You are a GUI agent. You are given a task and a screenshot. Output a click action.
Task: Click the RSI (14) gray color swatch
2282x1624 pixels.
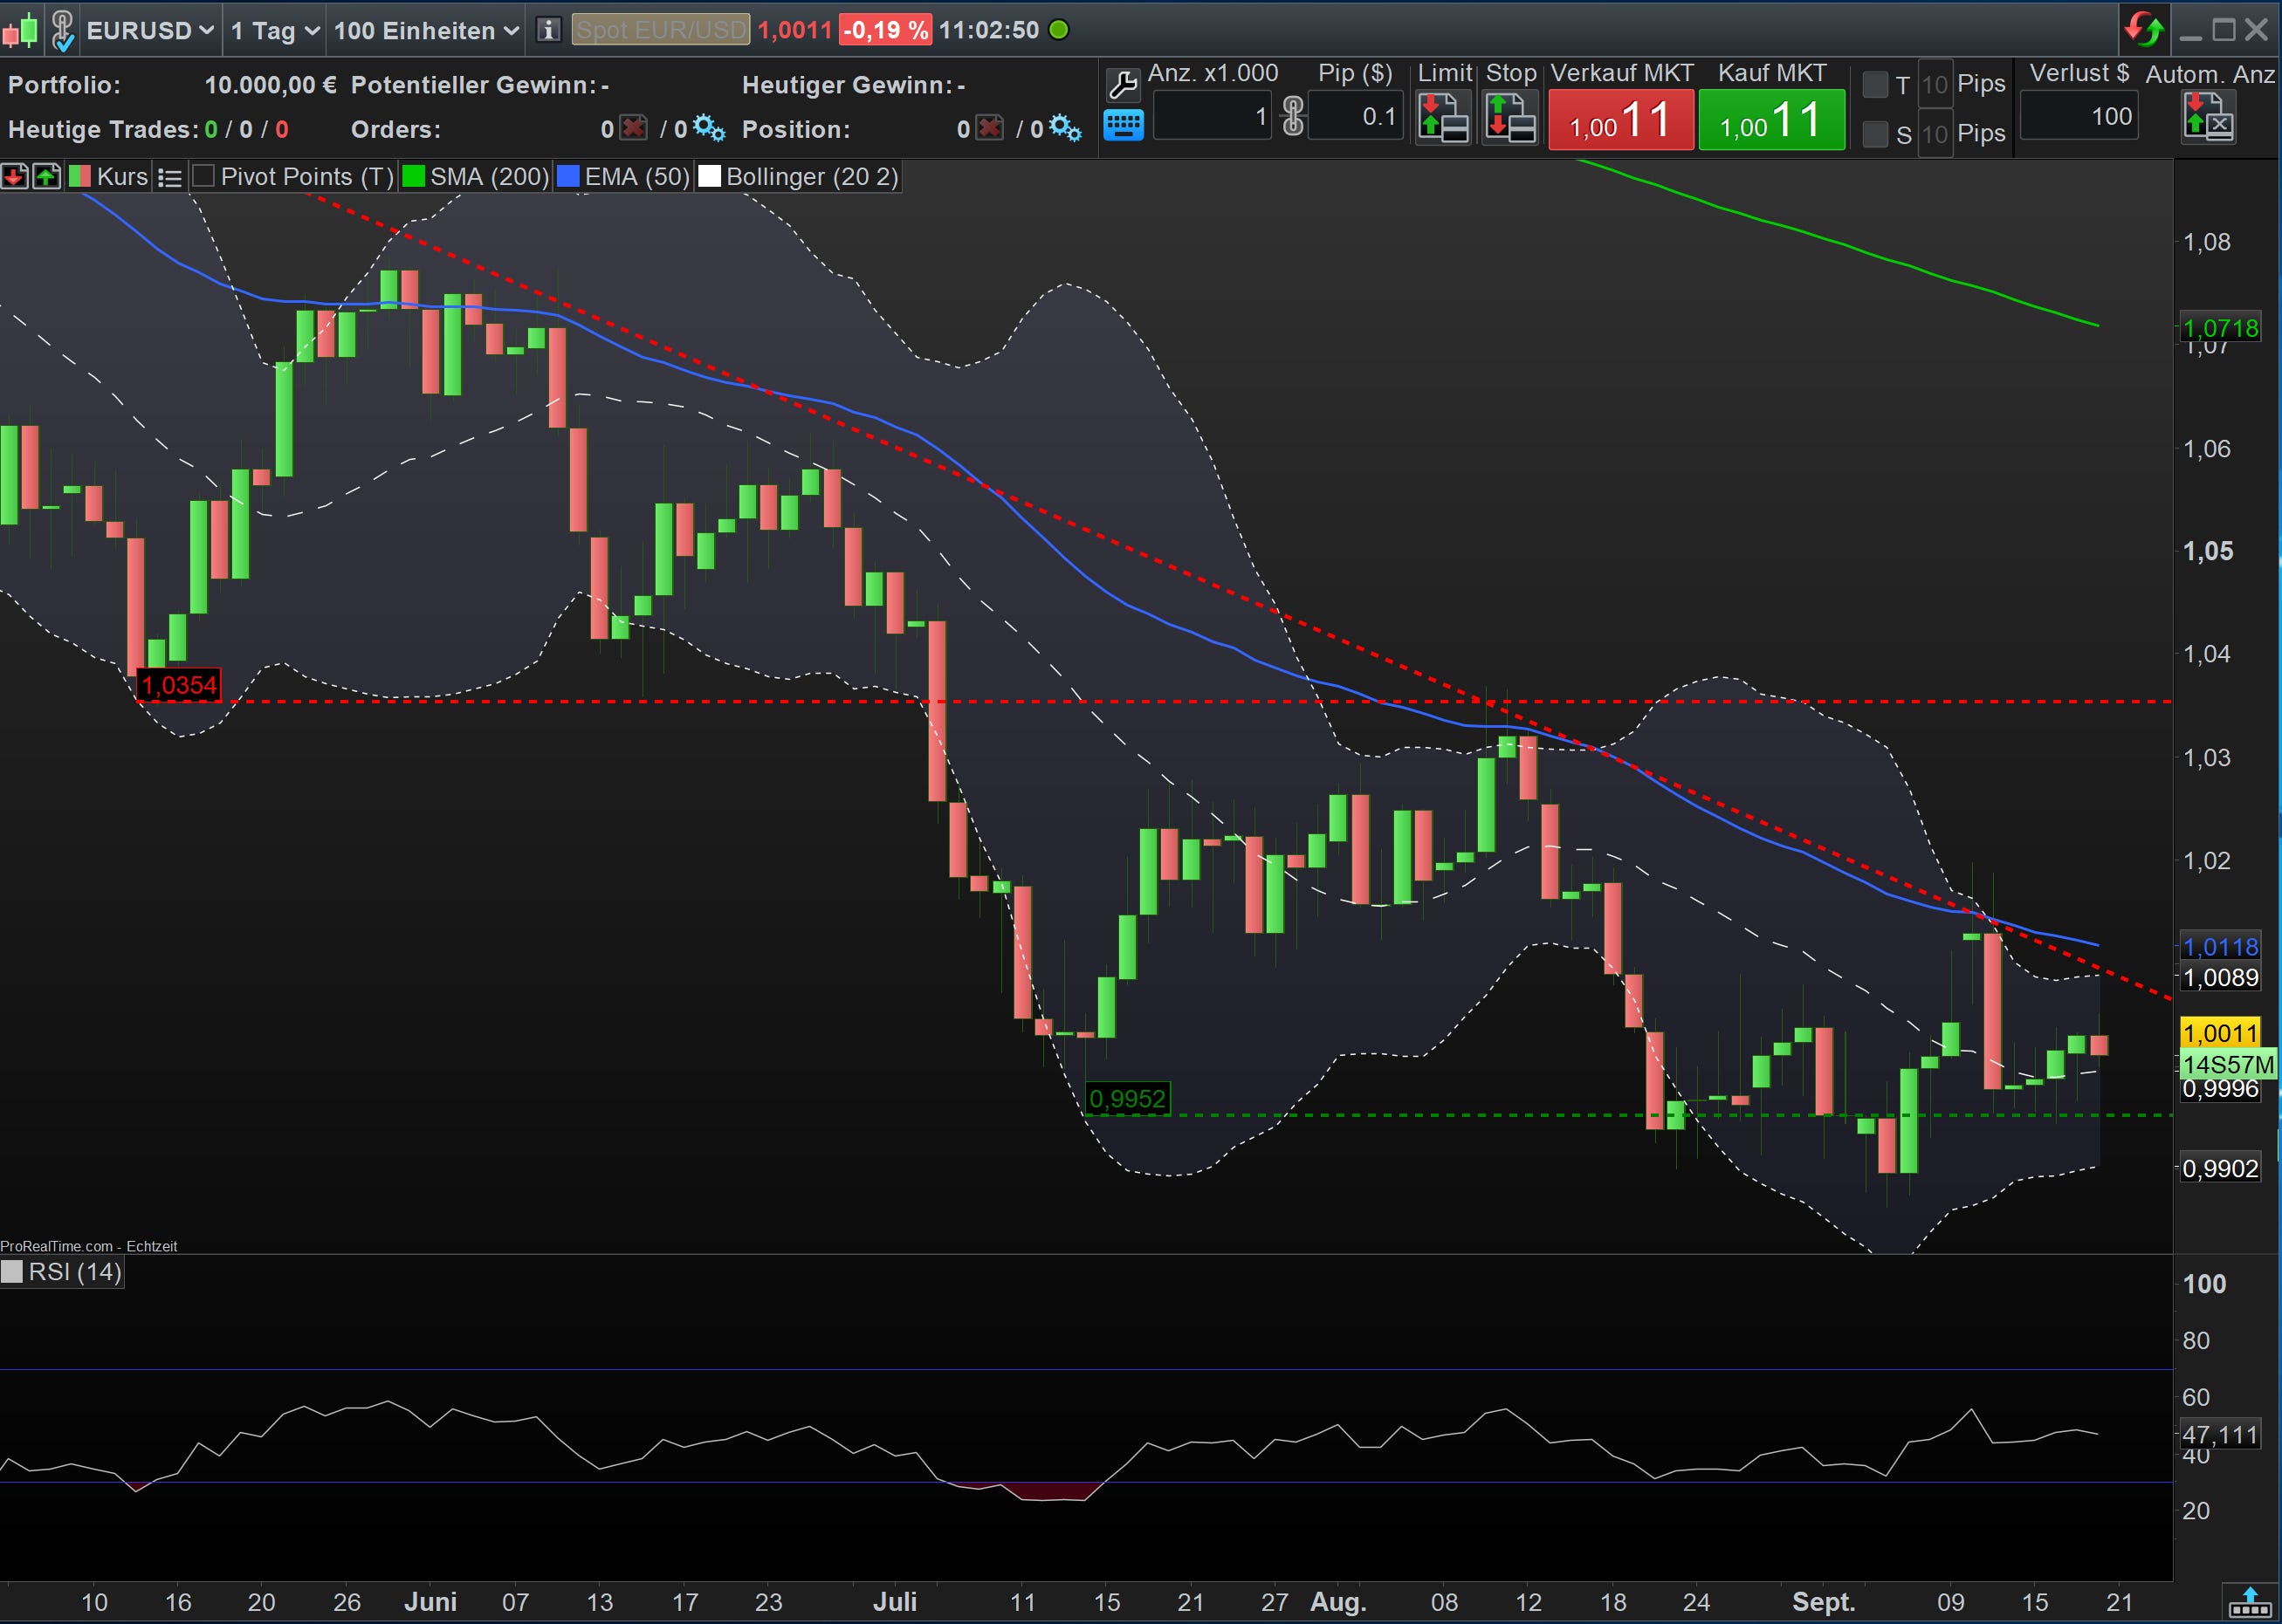[x=12, y=1272]
